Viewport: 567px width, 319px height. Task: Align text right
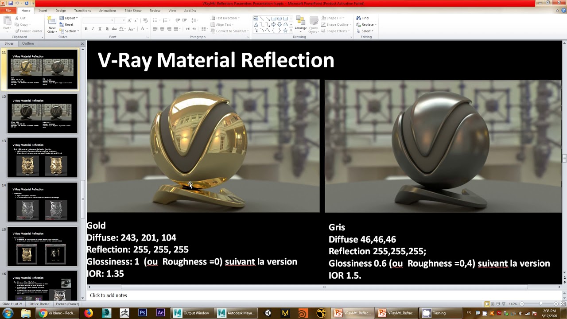point(169,29)
